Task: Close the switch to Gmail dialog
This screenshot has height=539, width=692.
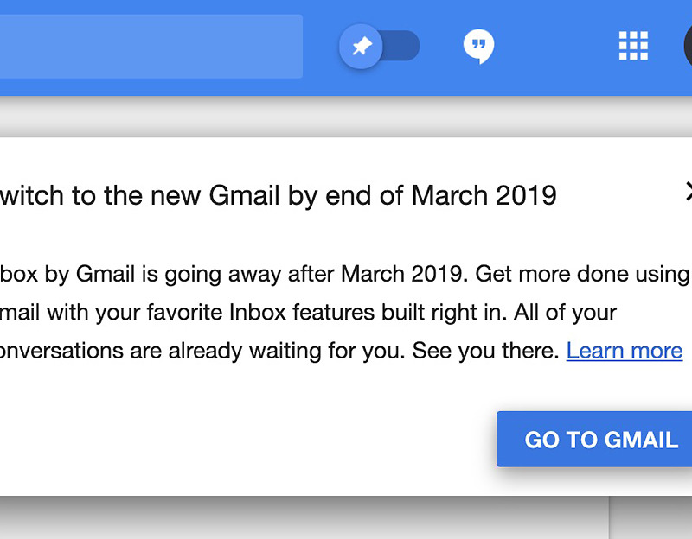Action: [689, 192]
